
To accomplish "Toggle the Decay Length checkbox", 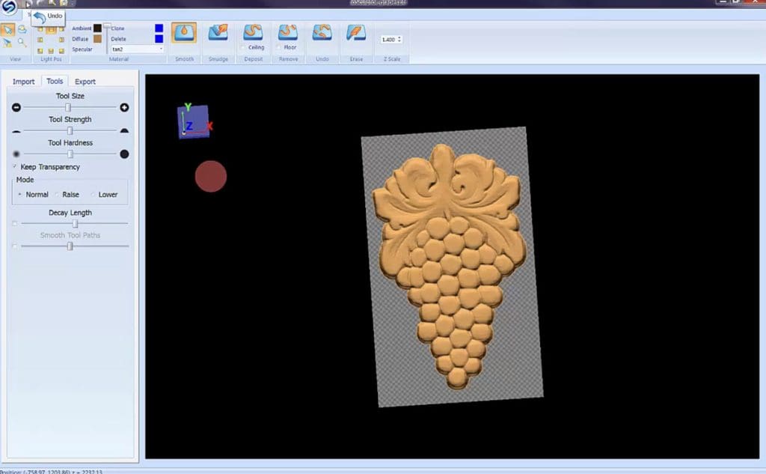I will [x=15, y=224].
